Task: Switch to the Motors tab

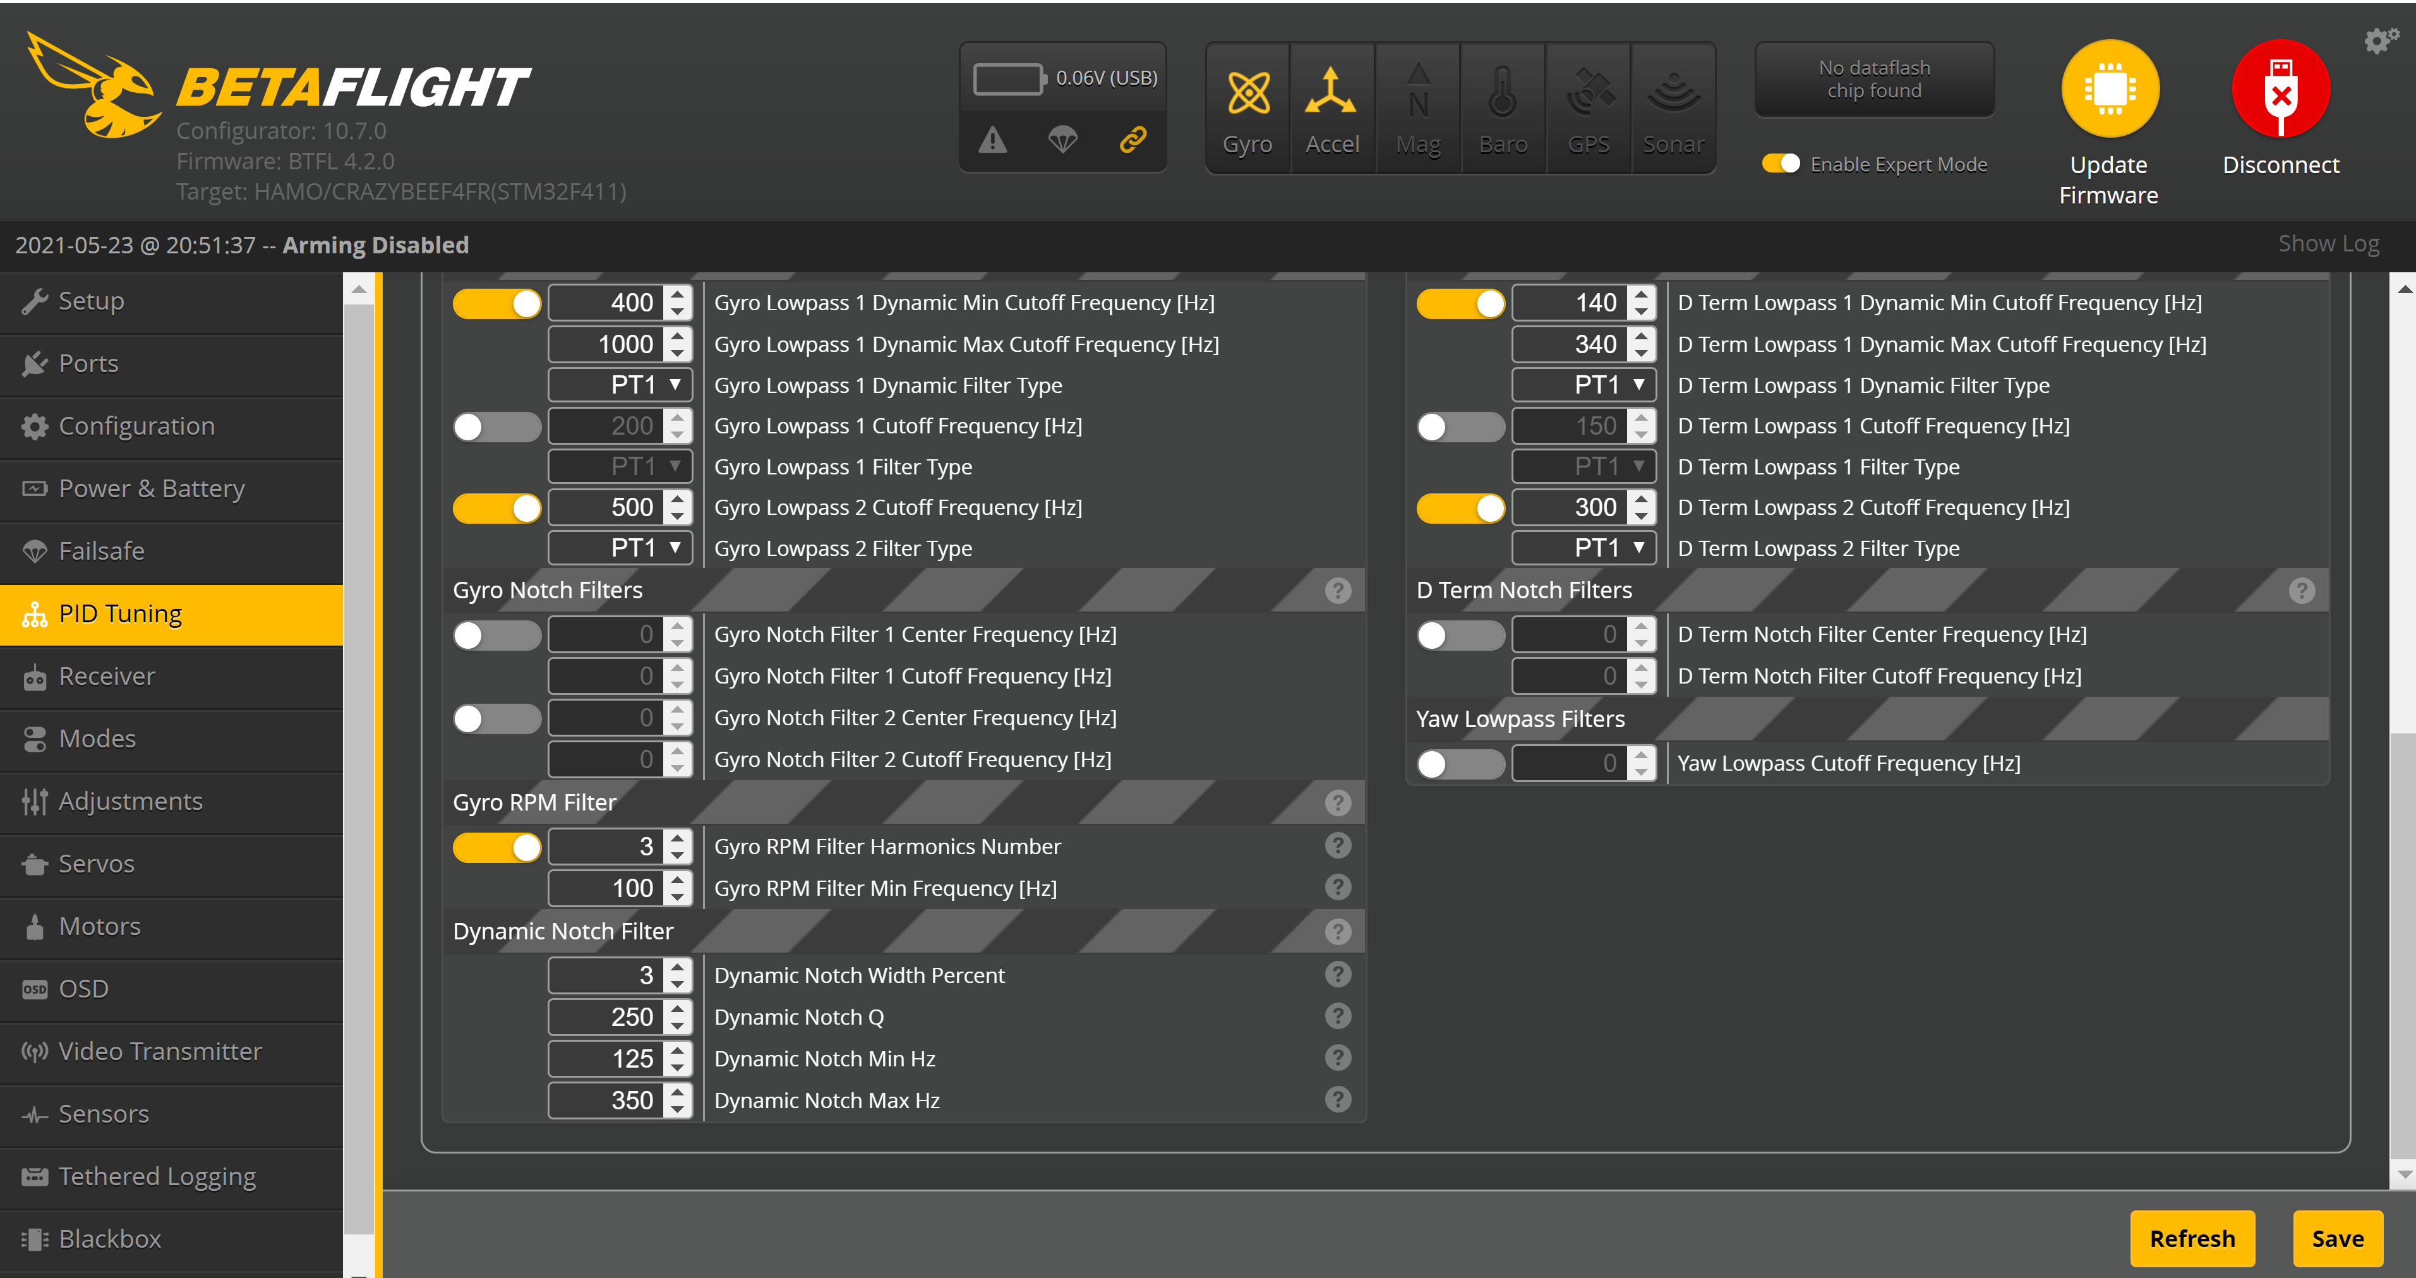Action: (x=172, y=927)
